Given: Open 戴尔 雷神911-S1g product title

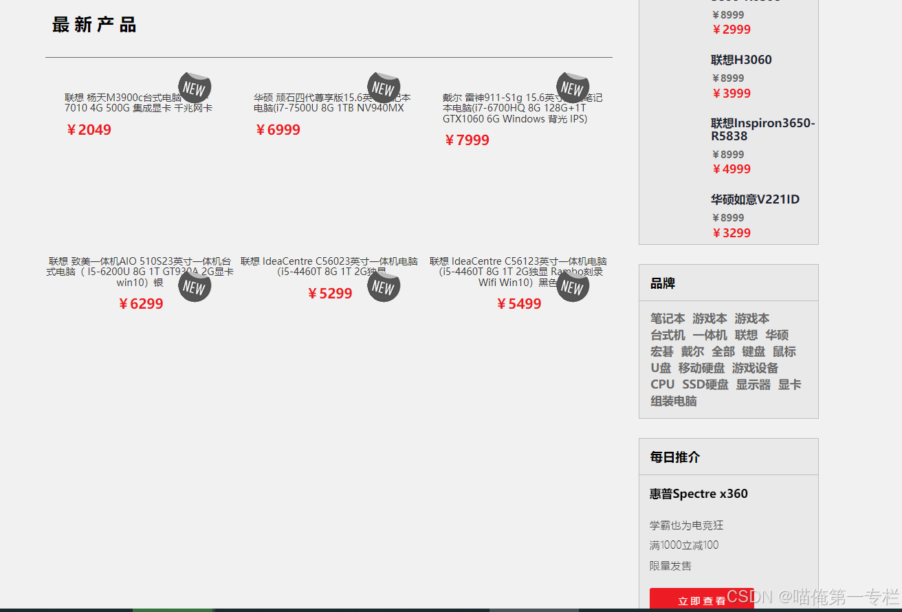Looking at the screenshot, I should tap(522, 108).
